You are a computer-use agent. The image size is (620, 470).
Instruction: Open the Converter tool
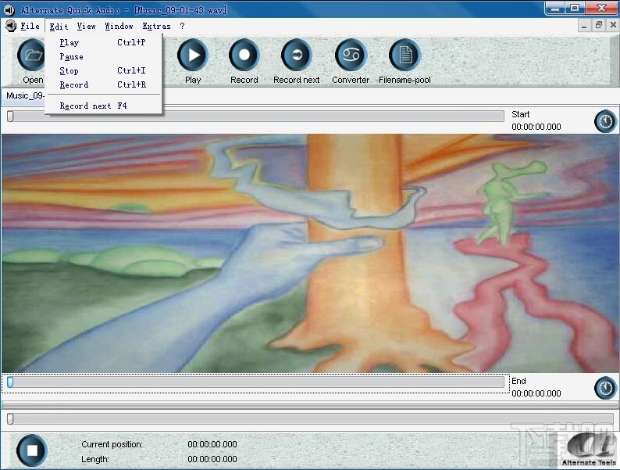click(351, 56)
